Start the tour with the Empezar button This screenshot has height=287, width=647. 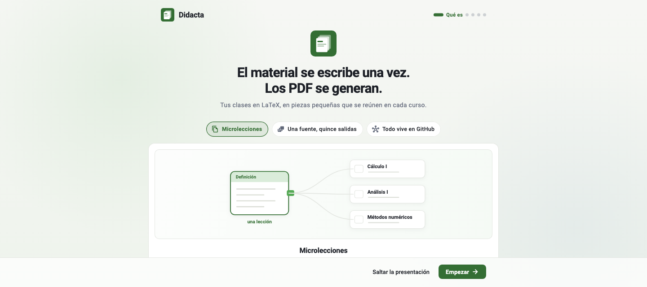(462, 272)
